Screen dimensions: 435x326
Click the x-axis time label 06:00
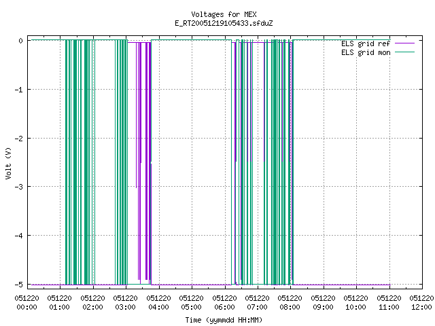(224, 307)
